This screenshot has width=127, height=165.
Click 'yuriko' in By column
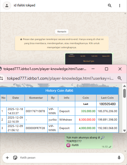(53, 120)
